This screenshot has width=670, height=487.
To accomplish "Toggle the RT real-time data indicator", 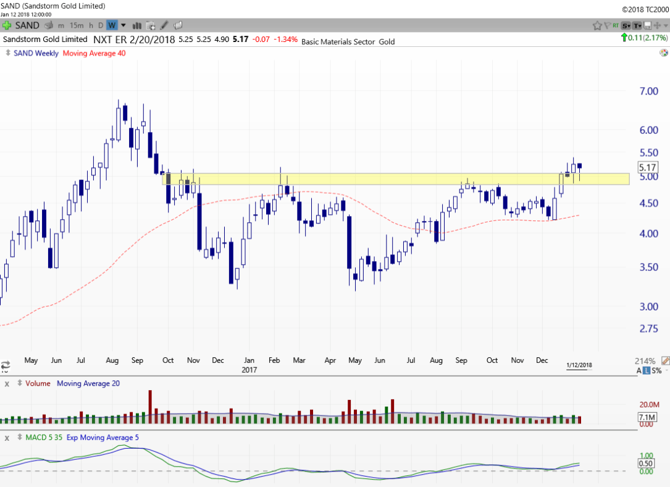I will pyautogui.click(x=616, y=25).
